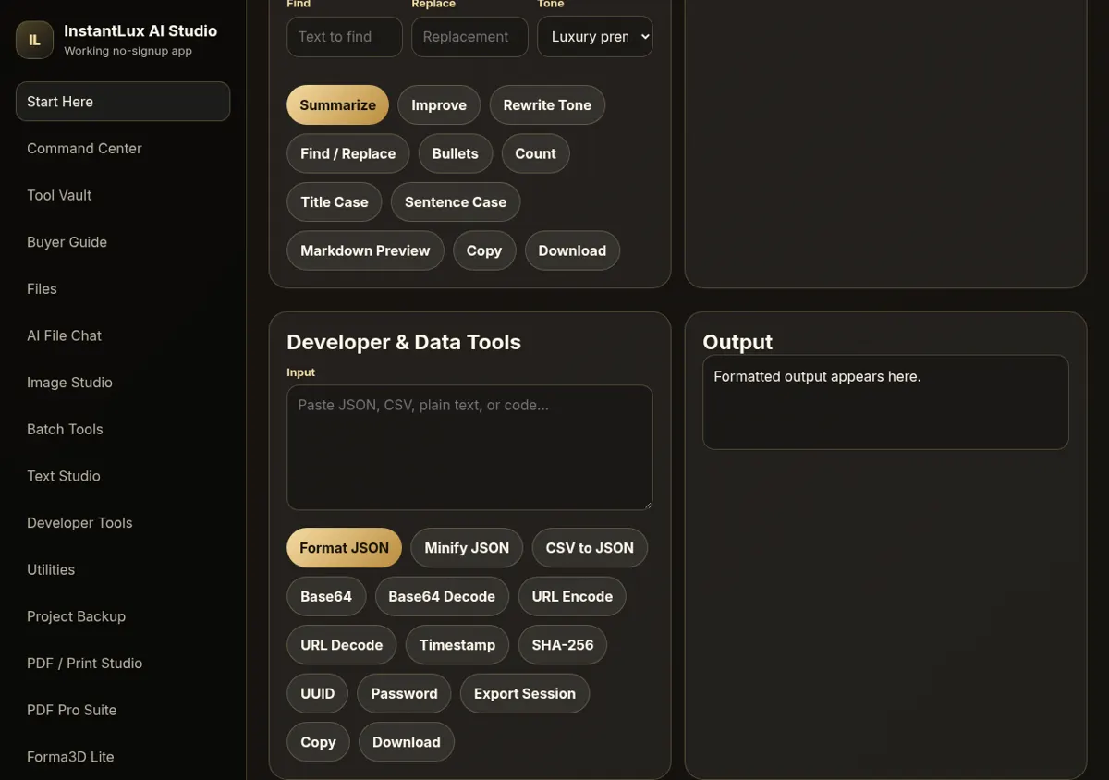Open Utilities section
This screenshot has width=1109, height=780.
click(x=123, y=569)
